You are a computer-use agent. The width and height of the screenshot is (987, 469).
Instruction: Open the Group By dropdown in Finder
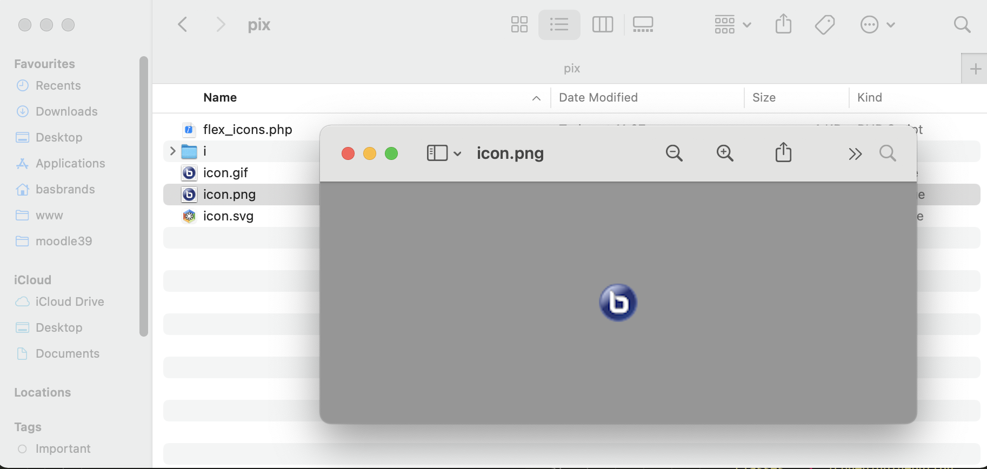tap(732, 24)
